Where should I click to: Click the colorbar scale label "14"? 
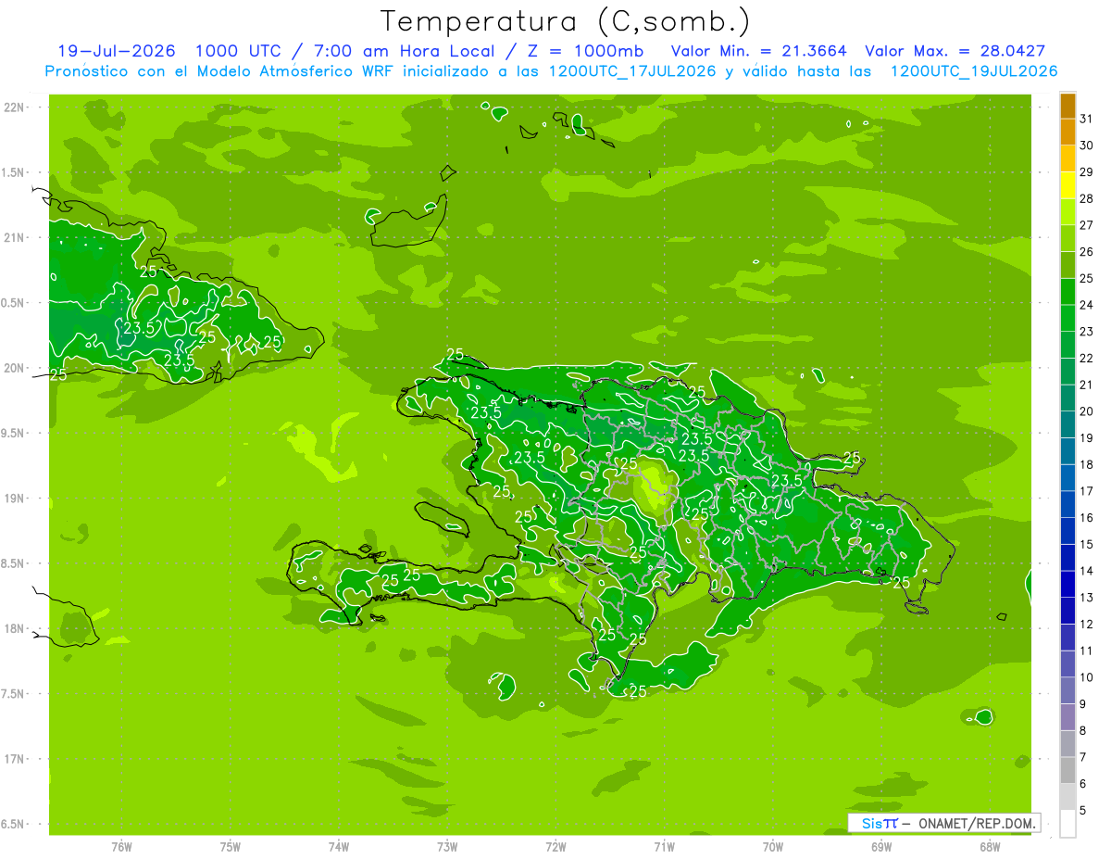coord(1086,571)
